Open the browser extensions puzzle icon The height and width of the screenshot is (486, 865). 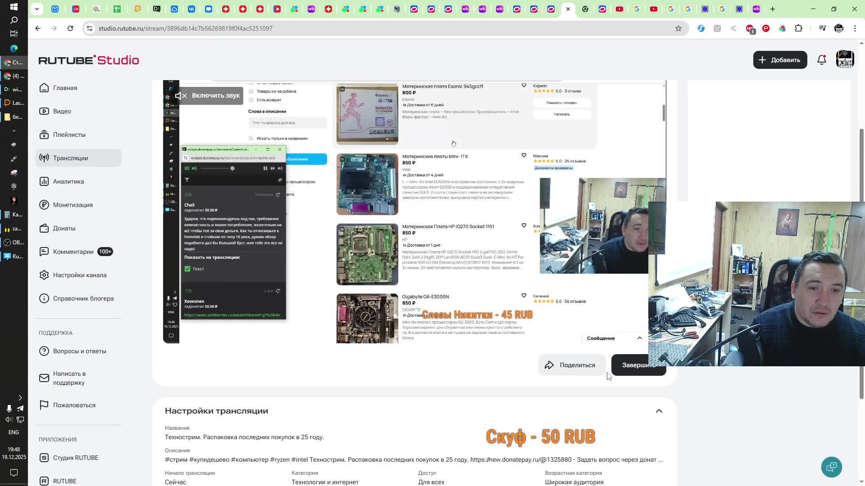[x=798, y=28]
